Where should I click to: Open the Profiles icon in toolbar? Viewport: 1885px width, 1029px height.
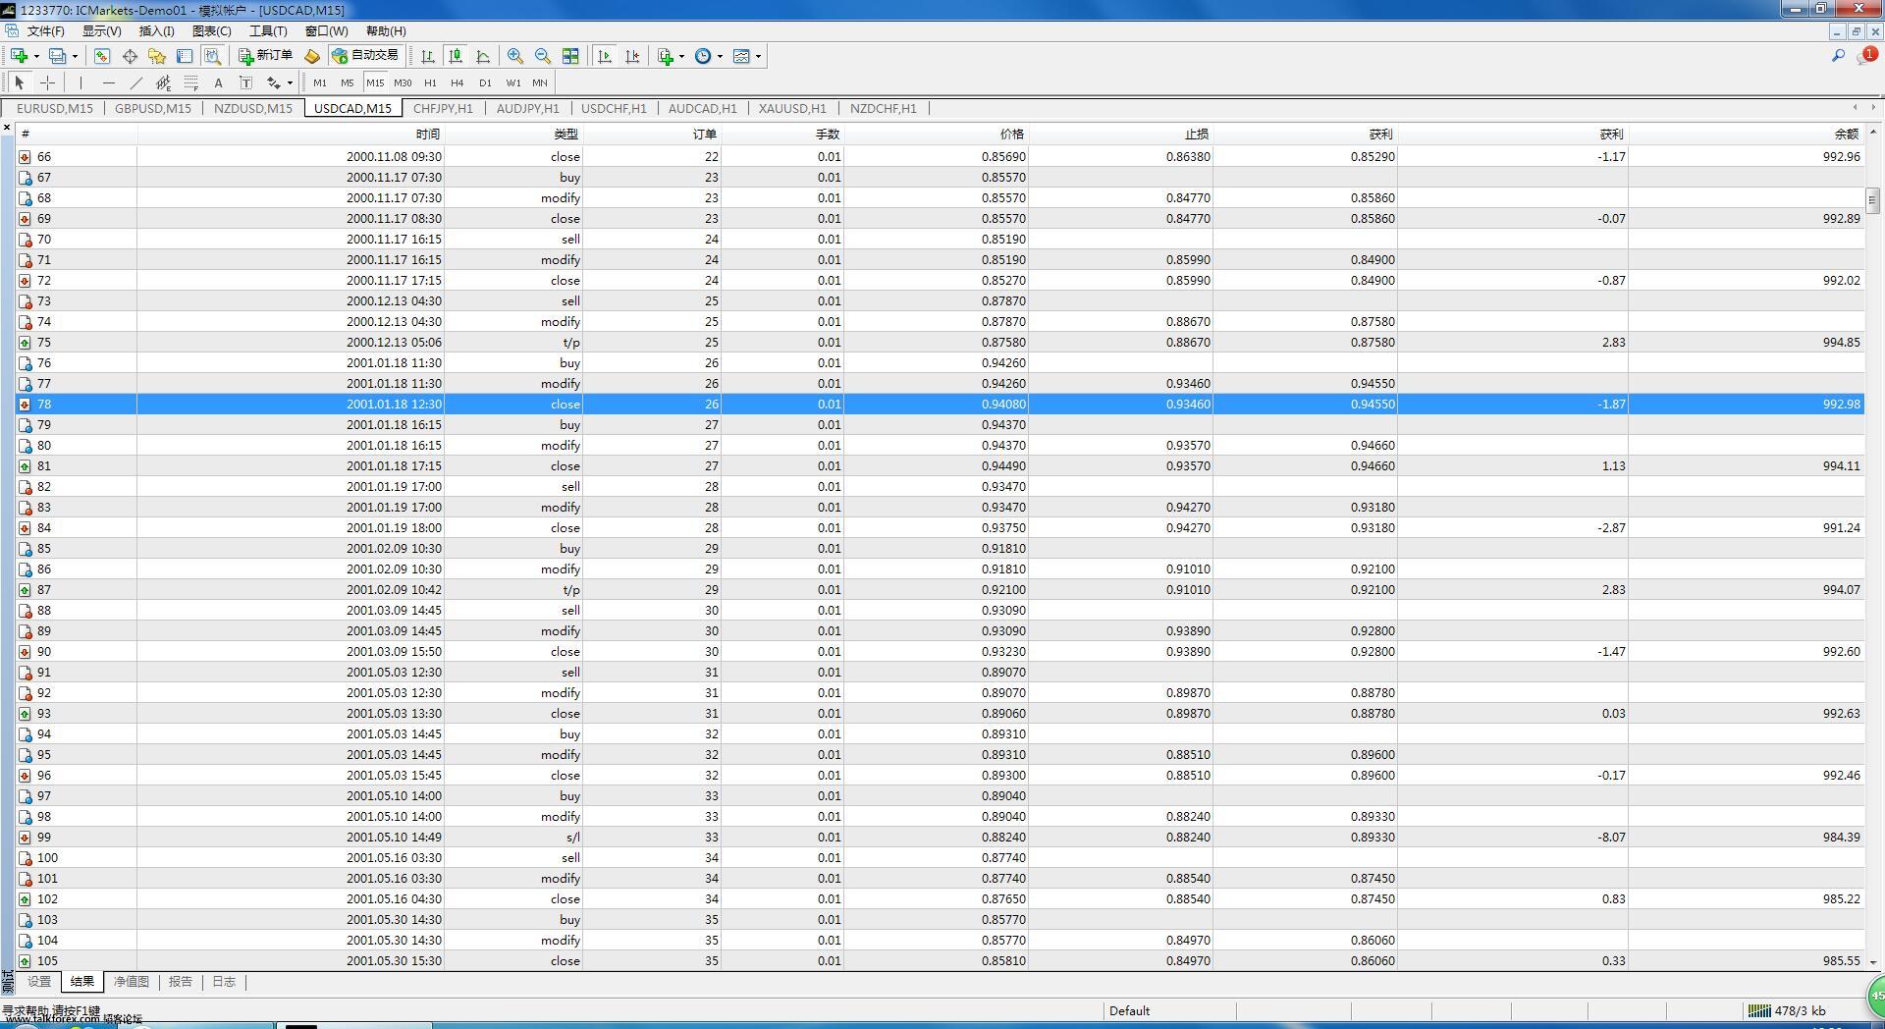[58, 56]
